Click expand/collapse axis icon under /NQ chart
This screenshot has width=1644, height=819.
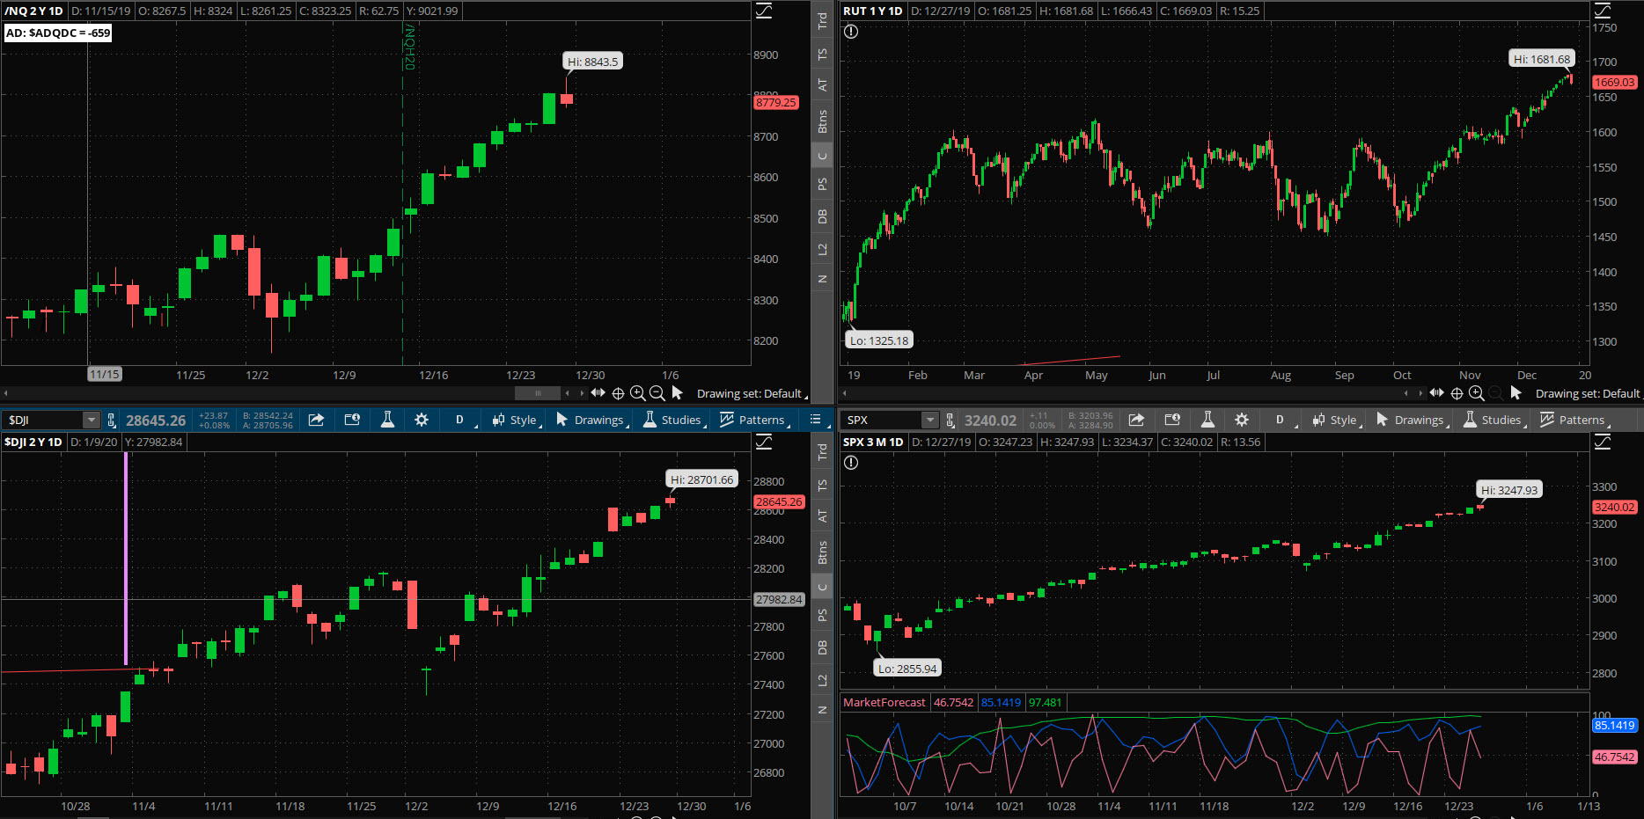coord(598,393)
